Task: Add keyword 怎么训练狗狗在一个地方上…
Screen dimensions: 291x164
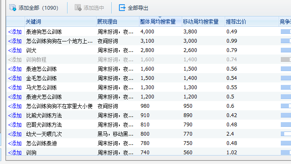Action: click(15, 41)
